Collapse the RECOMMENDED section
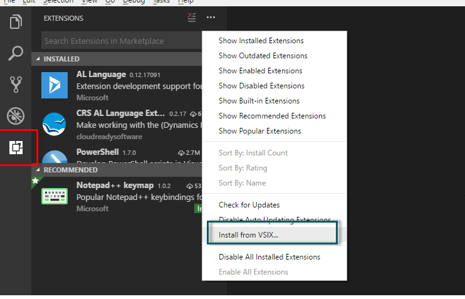The width and height of the screenshot is (465, 299). [117, 170]
